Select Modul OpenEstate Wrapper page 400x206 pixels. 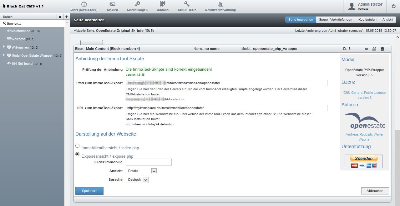37,55
